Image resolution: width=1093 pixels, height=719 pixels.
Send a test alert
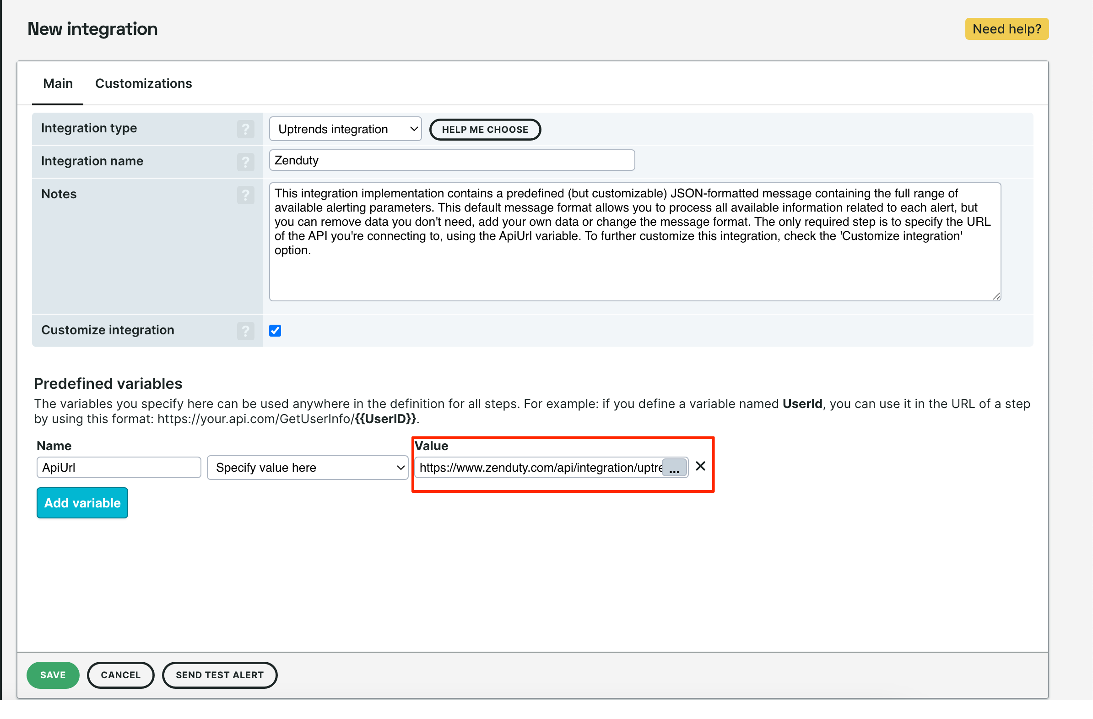(x=220, y=675)
